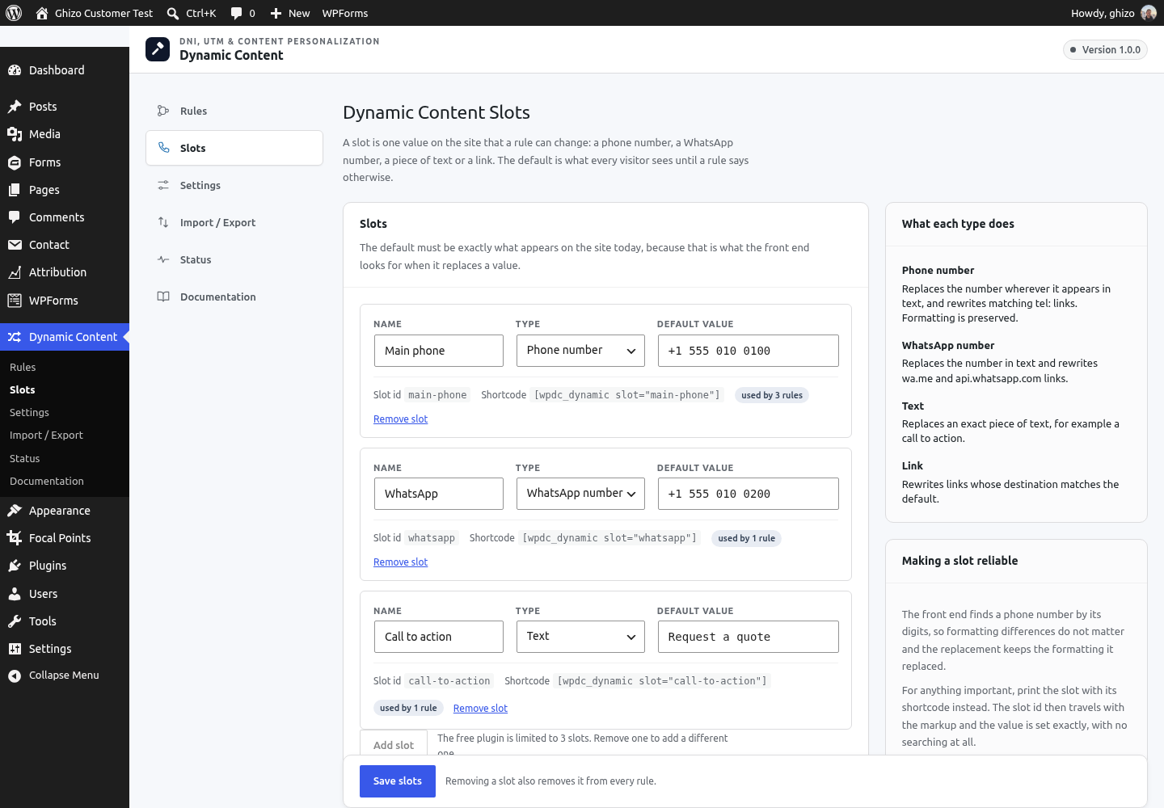
Task: Click the user avatar next to Howdy, ghizo
Action: 1148,13
